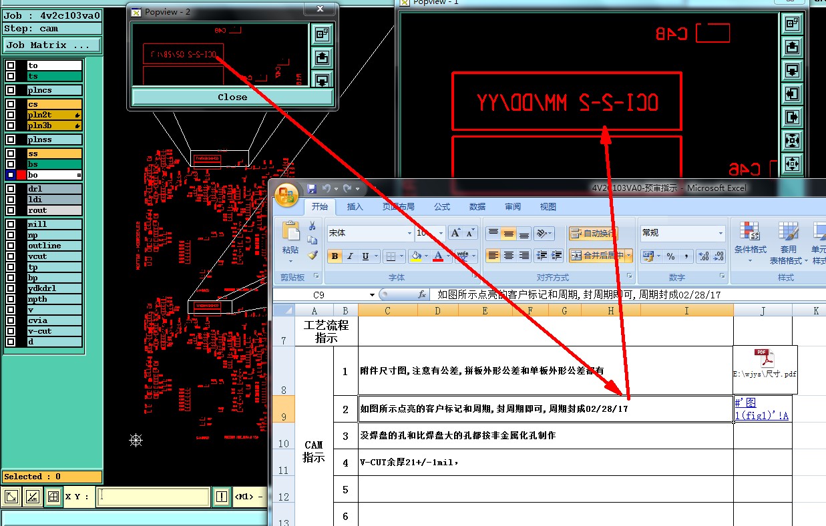Toggle checkbox for layer ts
Screen dimensions: 826x526
pos(11,76)
